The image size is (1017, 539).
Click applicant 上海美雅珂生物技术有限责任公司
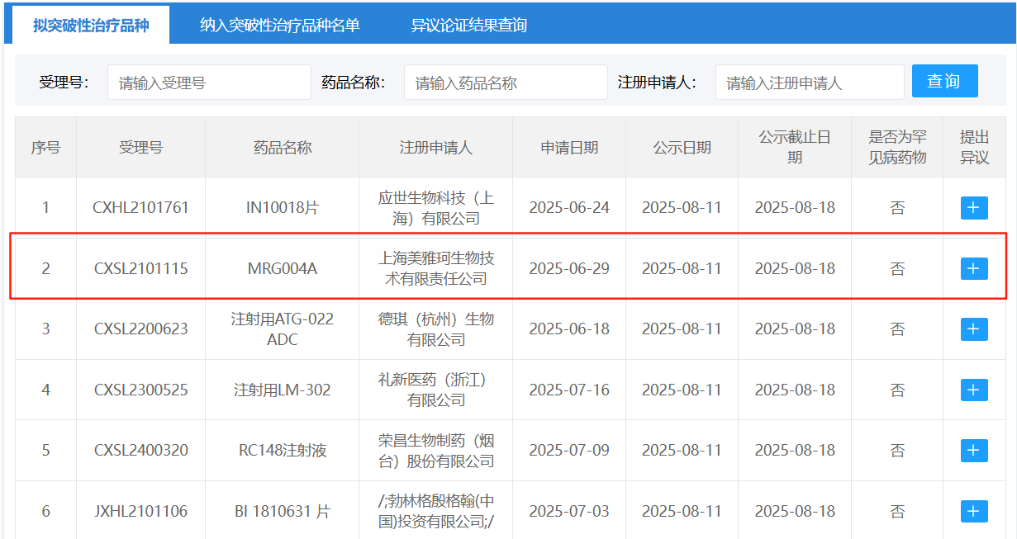coord(436,268)
